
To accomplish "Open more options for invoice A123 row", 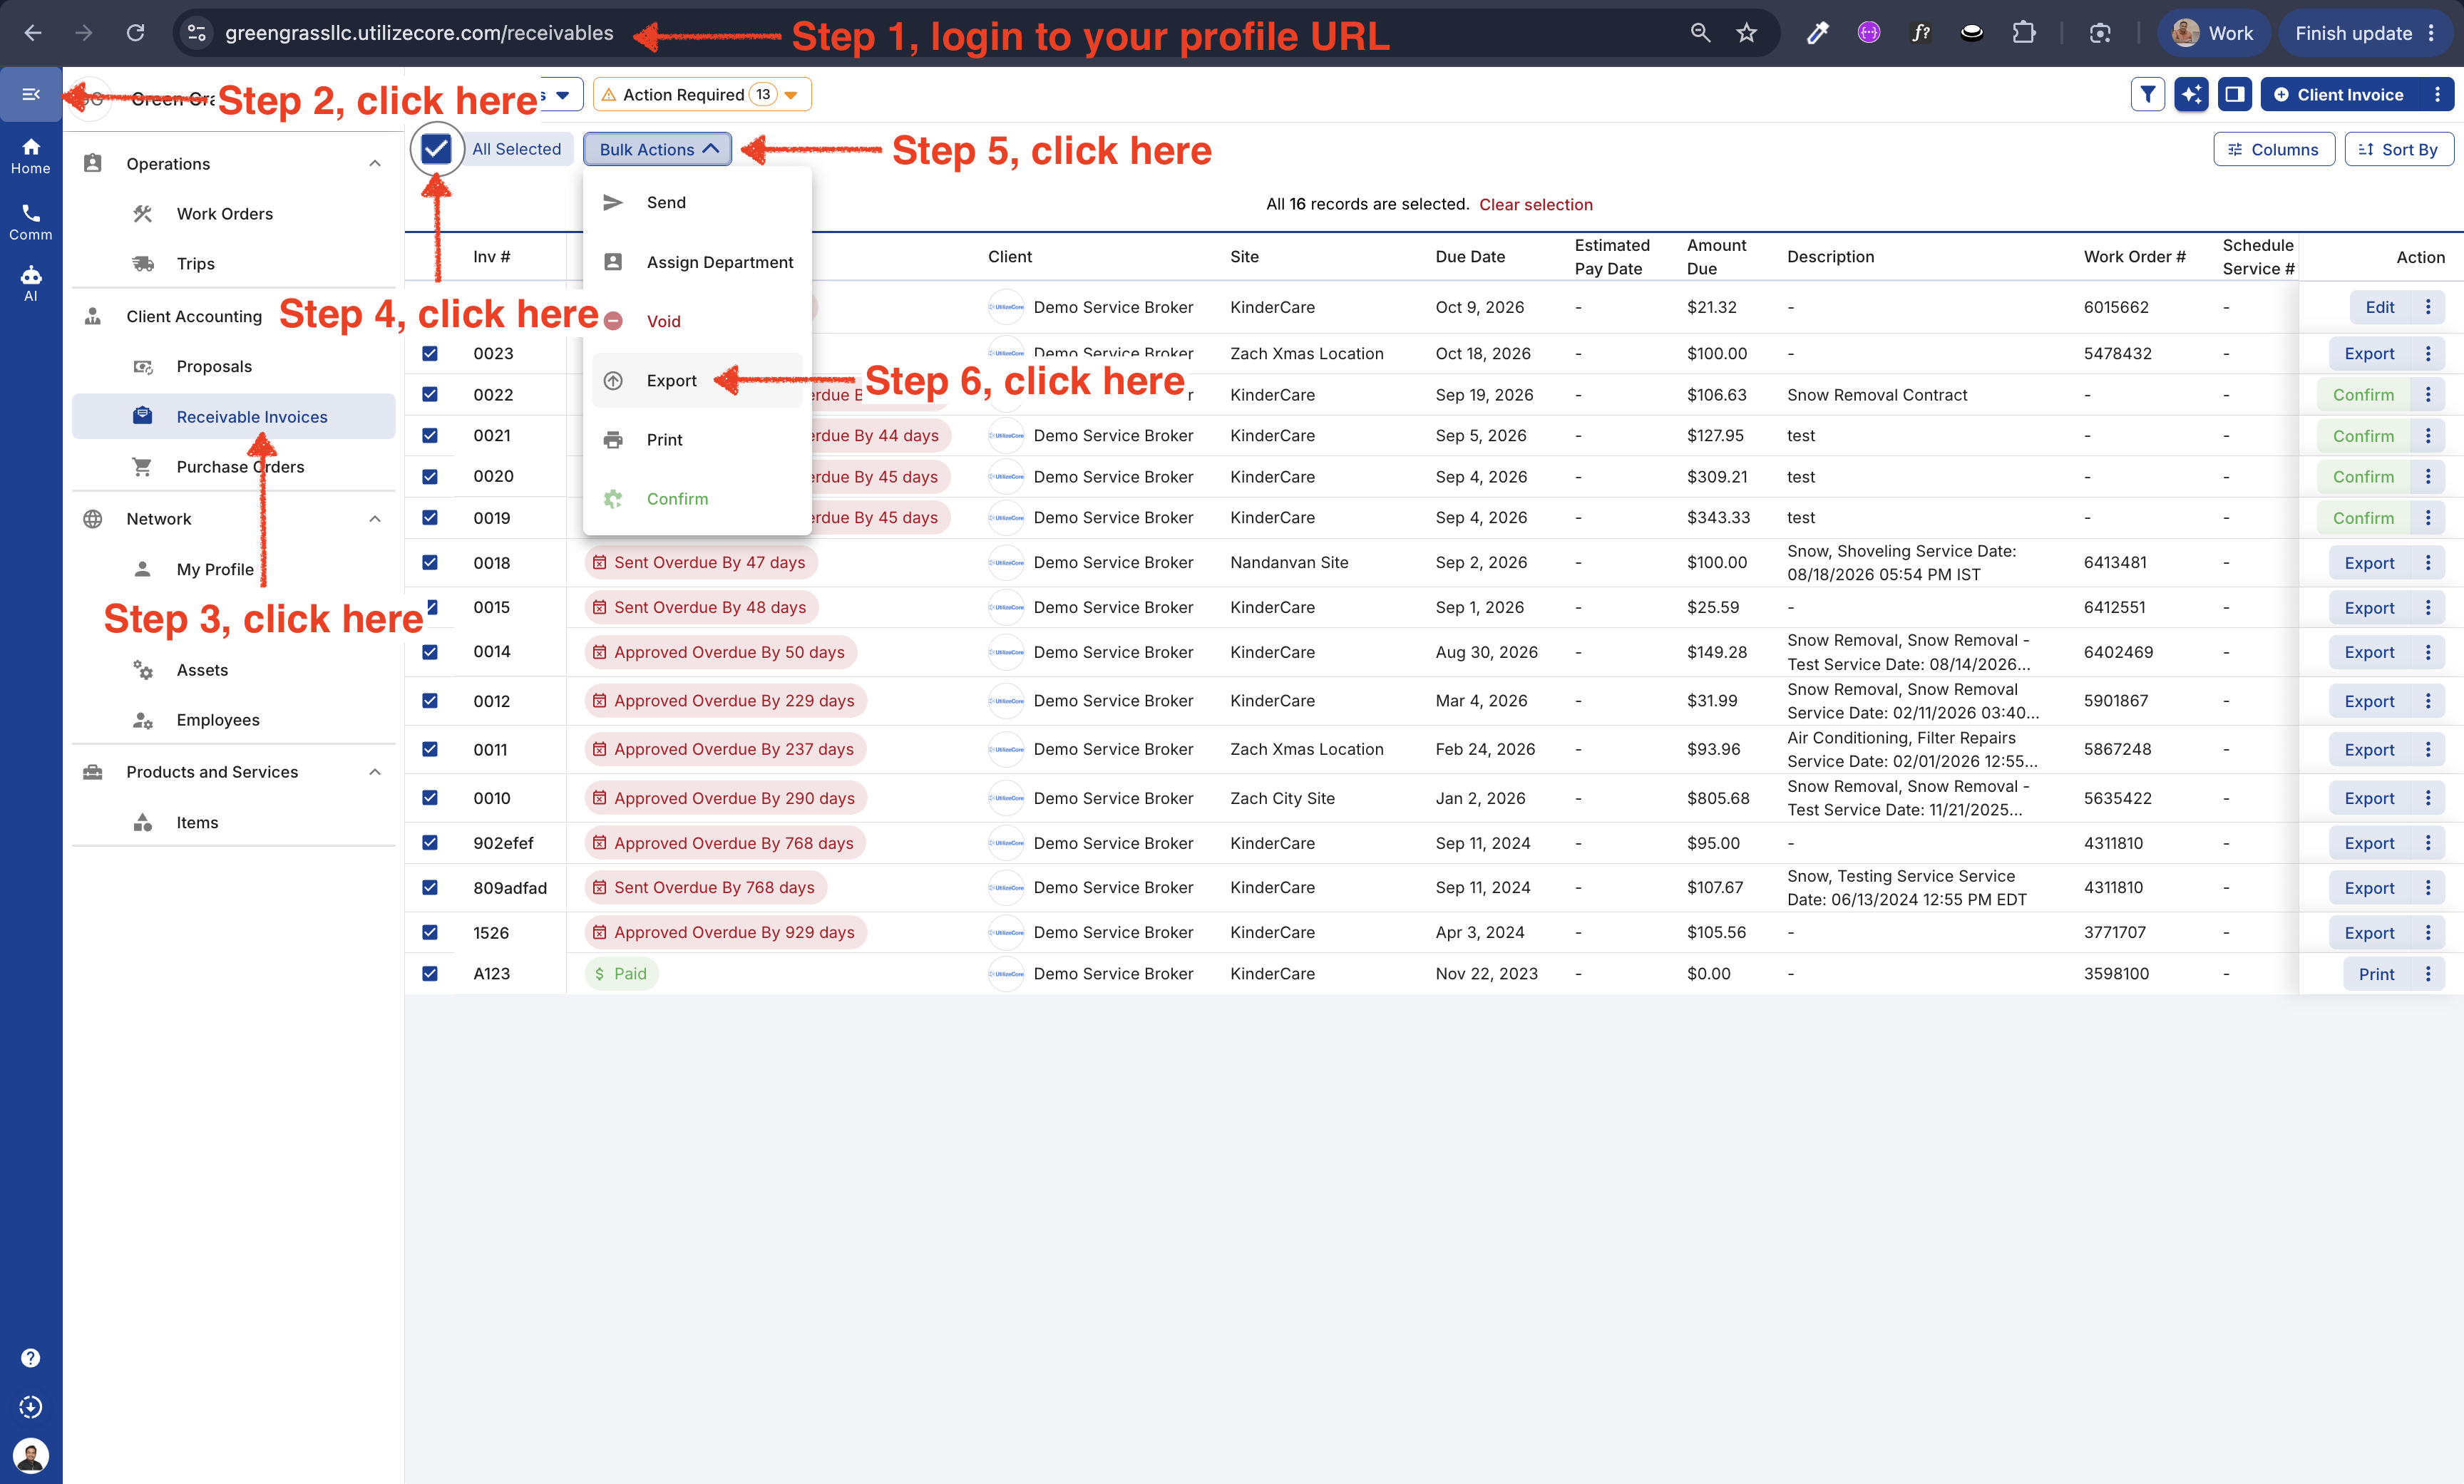I will [2428, 973].
